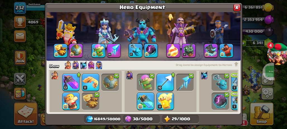Viewport: 287px width, 129px height.
Task: Toggle the Minion Prince filter in the Show row
Action: [83, 65]
